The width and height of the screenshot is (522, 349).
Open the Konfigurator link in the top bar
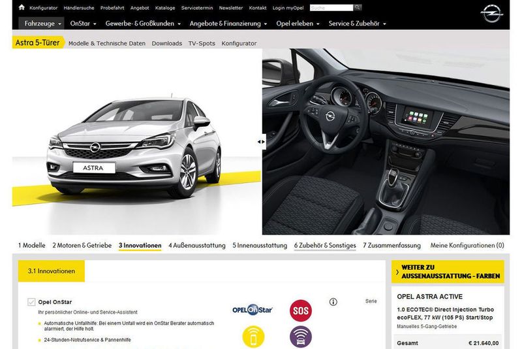[43, 8]
